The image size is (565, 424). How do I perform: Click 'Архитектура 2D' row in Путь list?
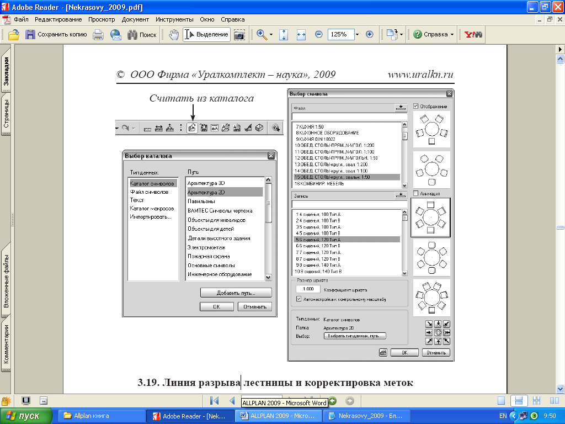pyautogui.click(x=225, y=192)
